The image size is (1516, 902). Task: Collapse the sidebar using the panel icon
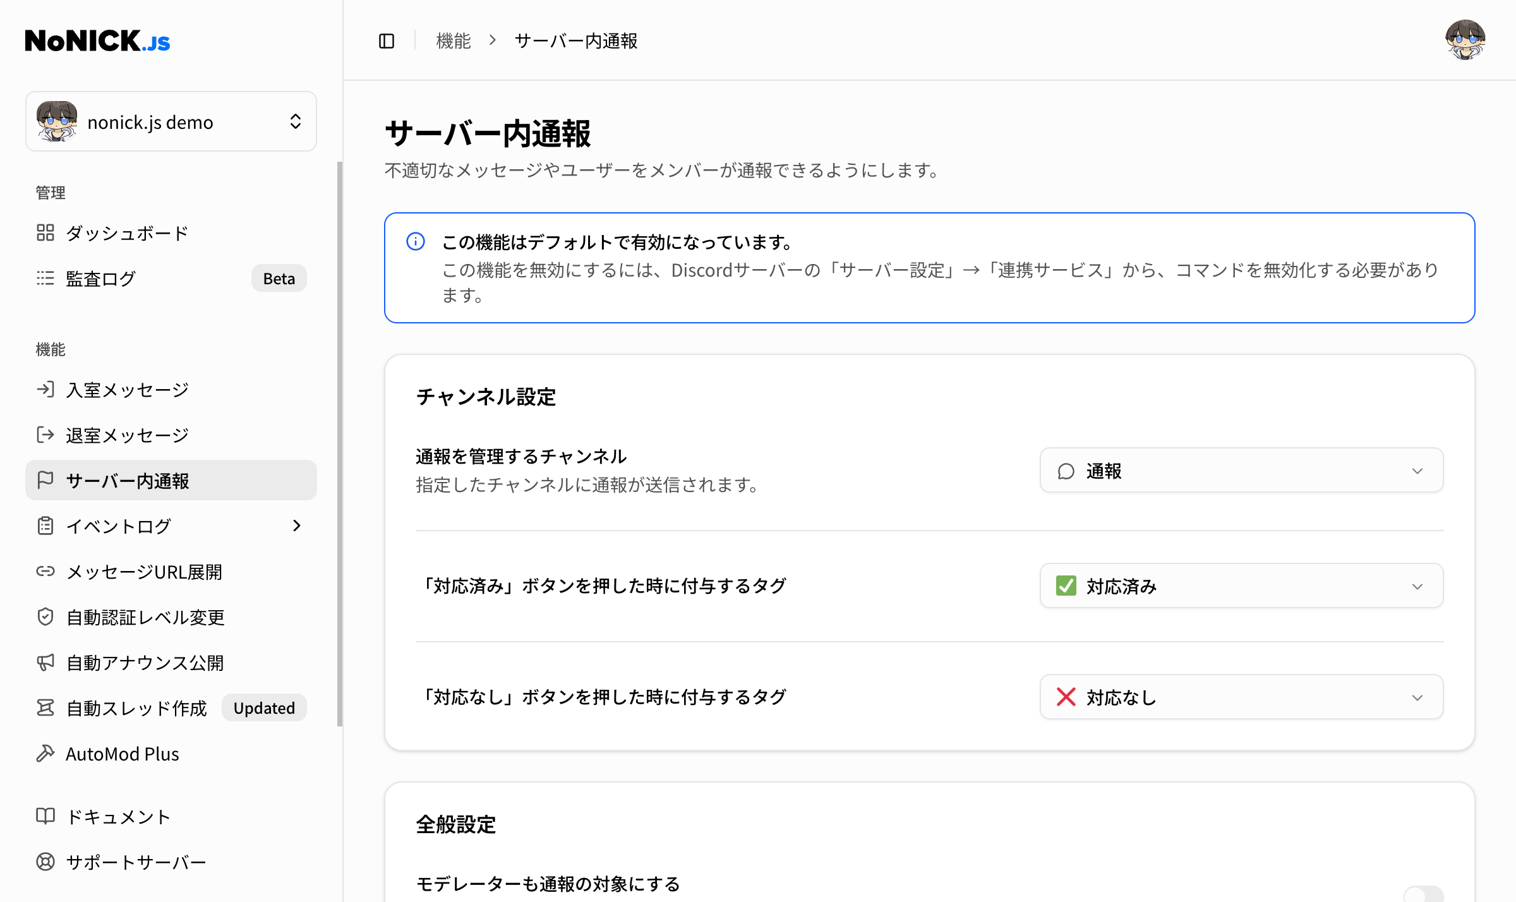pos(386,40)
